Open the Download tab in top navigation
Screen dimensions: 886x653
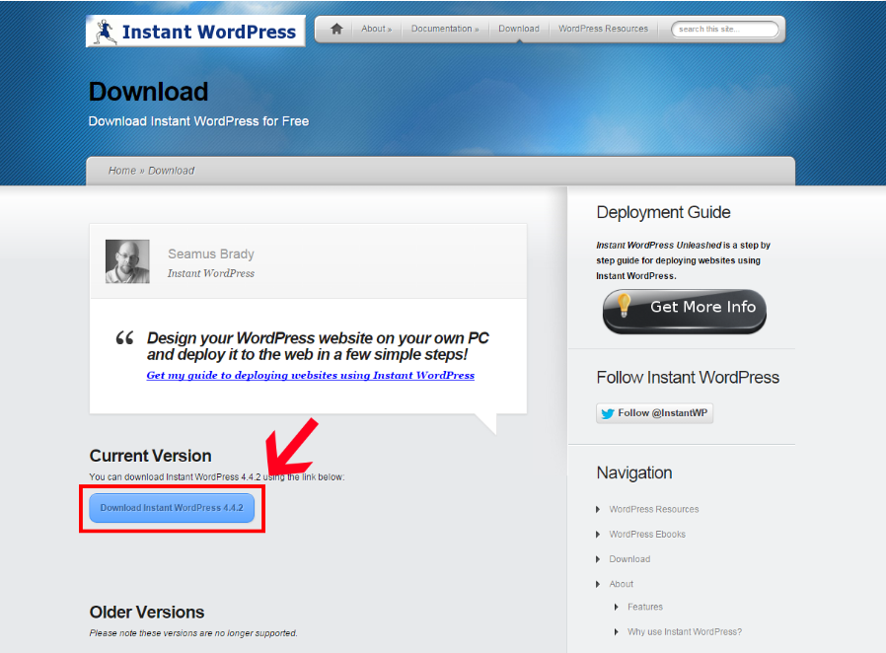point(519,29)
